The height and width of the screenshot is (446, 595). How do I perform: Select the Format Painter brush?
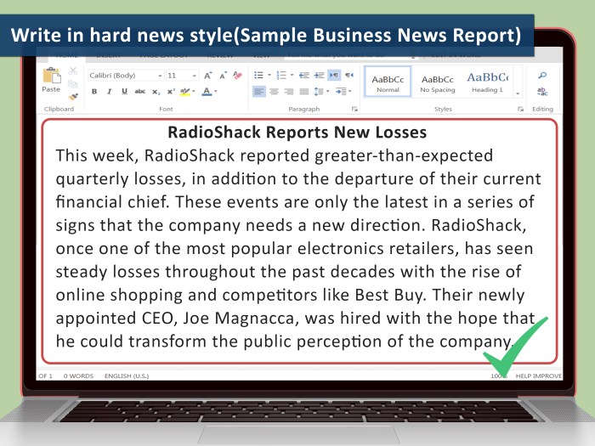point(73,96)
